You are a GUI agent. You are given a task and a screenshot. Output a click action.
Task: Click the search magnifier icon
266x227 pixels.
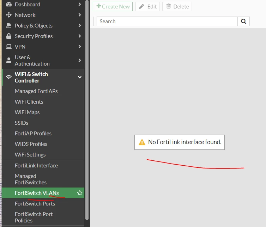coord(243,22)
